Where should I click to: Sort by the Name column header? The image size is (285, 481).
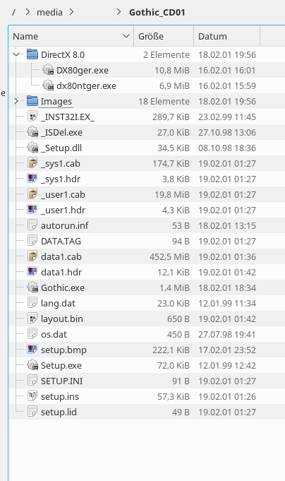pos(71,36)
